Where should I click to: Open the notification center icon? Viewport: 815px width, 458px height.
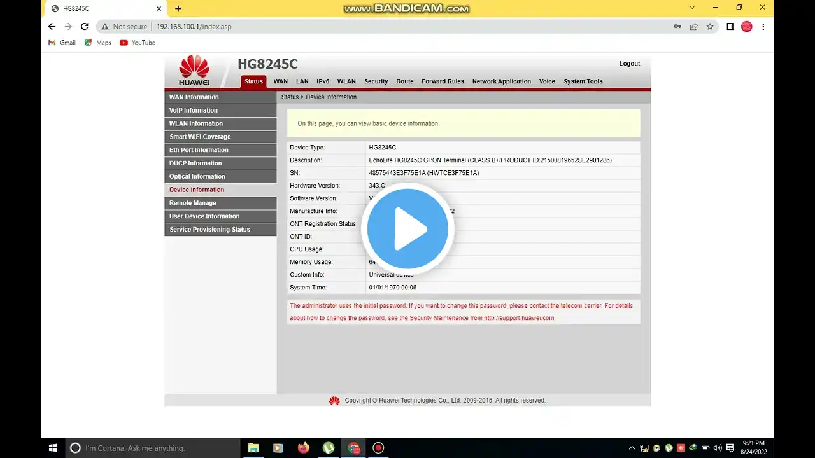coord(730,448)
